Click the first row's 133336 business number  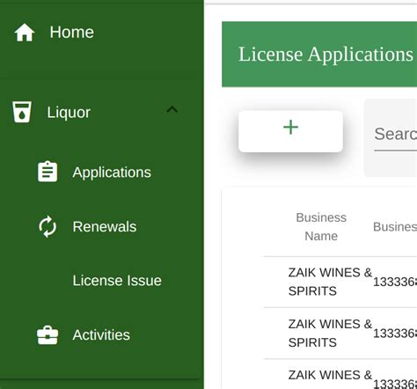click(x=395, y=282)
